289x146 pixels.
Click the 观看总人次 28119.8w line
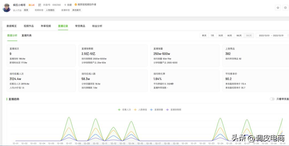(x=20, y=84)
